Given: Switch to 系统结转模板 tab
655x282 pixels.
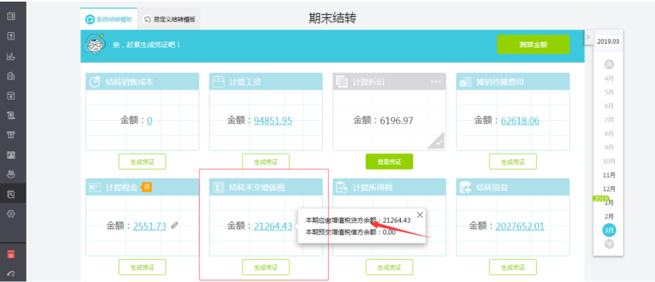Looking at the screenshot, I should point(109,19).
